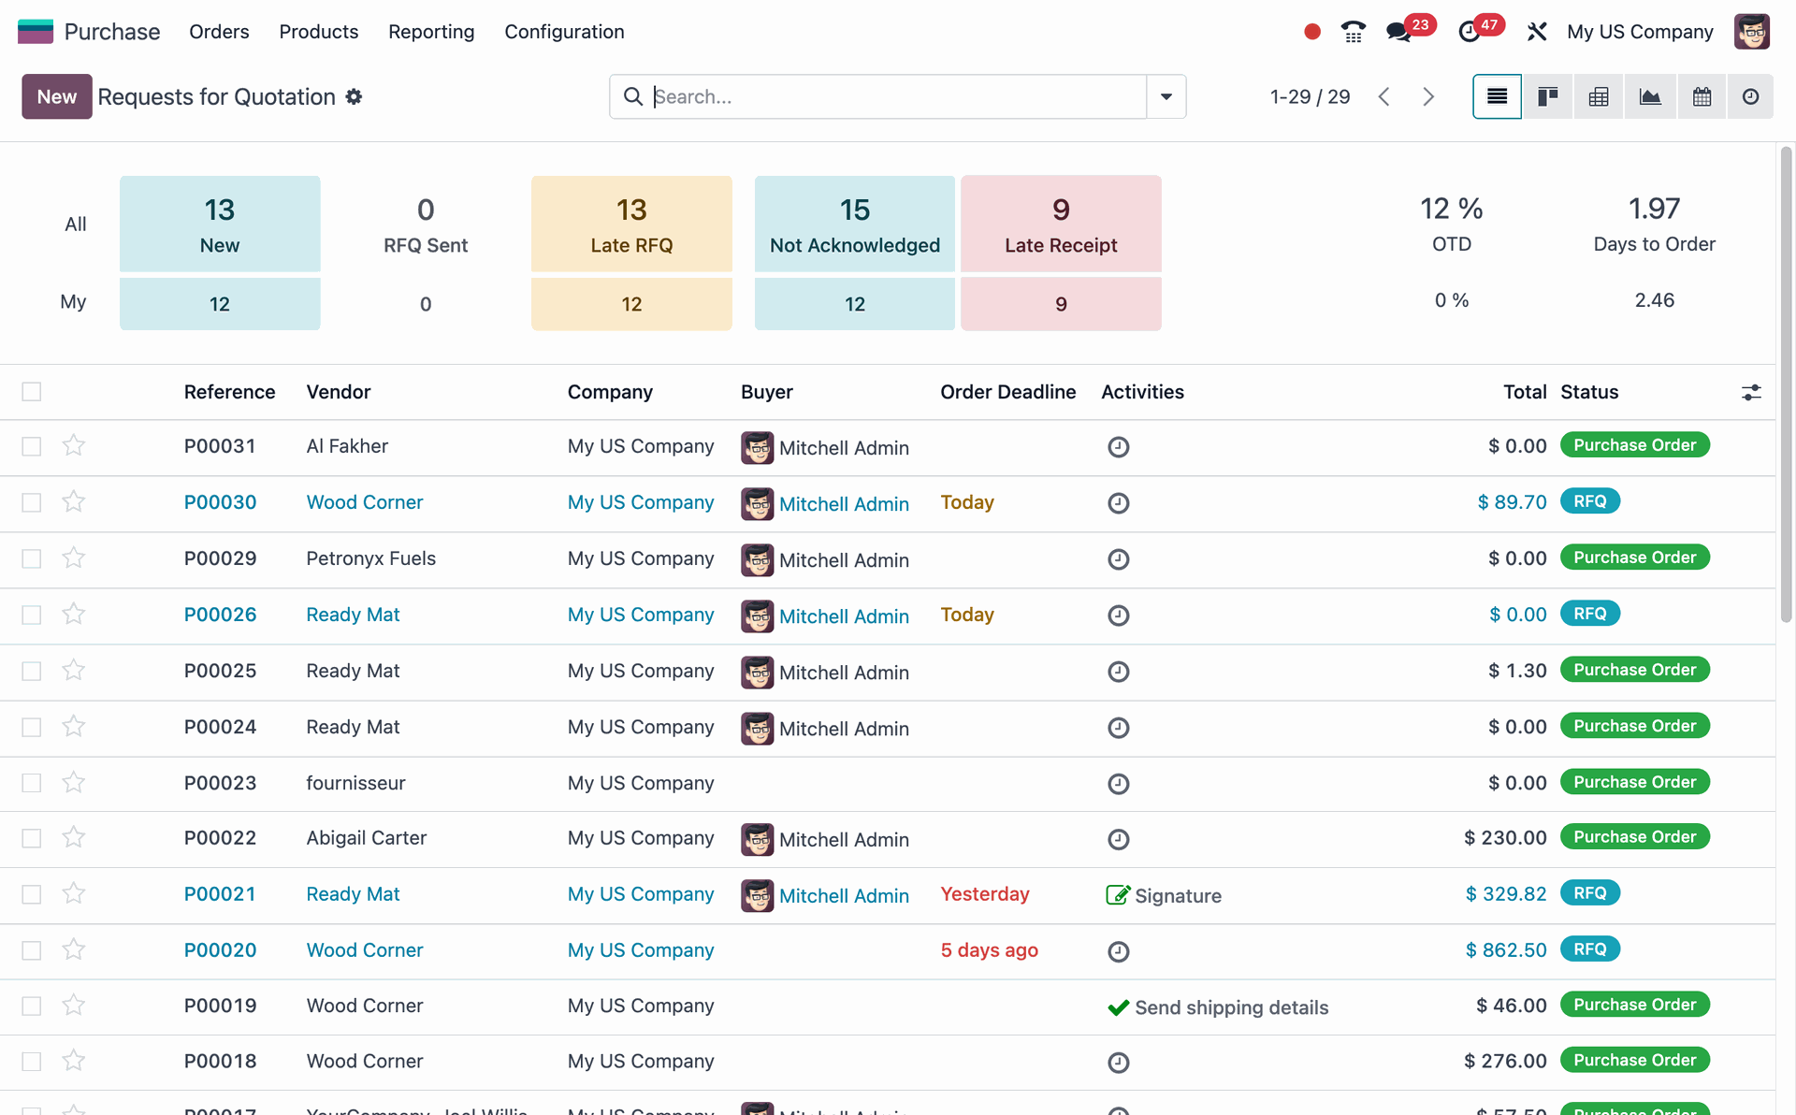Image resolution: width=1796 pixels, height=1115 pixels.
Task: Filter by the Late RFQ card
Action: point(631,224)
